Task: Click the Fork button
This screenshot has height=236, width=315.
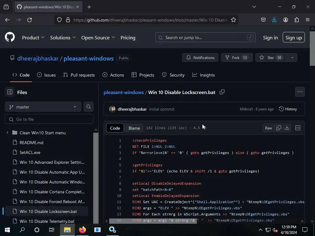Action: coord(237,57)
